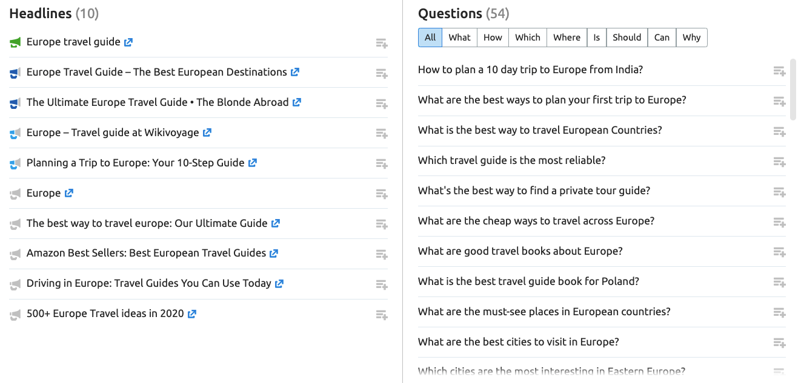The image size is (801, 383).
Task: Open external link for '500+ Europe Travel ideas in 2020'
Action: point(191,313)
